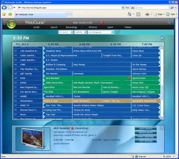Select Gilmore Girls at 7:00 PM

pyautogui.click(x=146, y=74)
